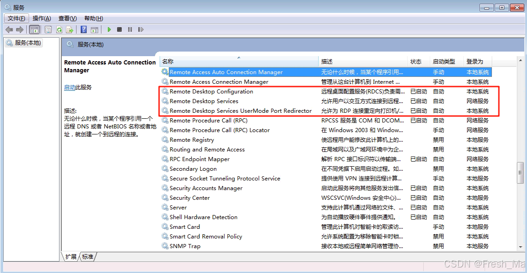Click gear icon of Remote Desktop Configuration

click(x=165, y=91)
